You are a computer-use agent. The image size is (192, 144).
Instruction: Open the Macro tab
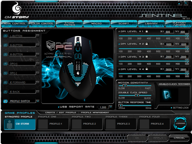click(x=97, y=23)
